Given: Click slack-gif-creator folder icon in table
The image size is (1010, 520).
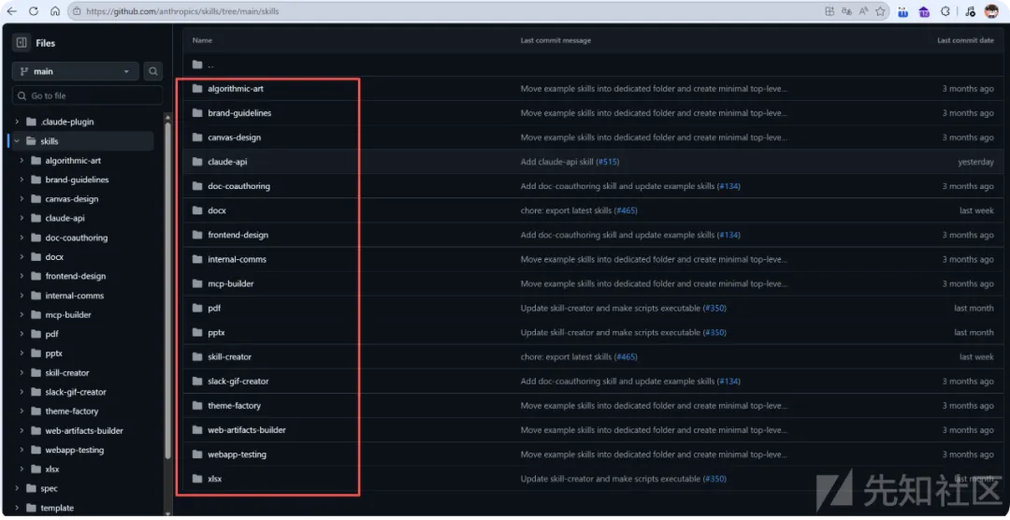Looking at the screenshot, I should pos(197,382).
